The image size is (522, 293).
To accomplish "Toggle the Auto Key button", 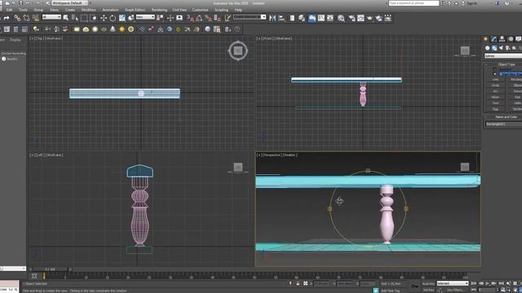I will coord(428,284).
